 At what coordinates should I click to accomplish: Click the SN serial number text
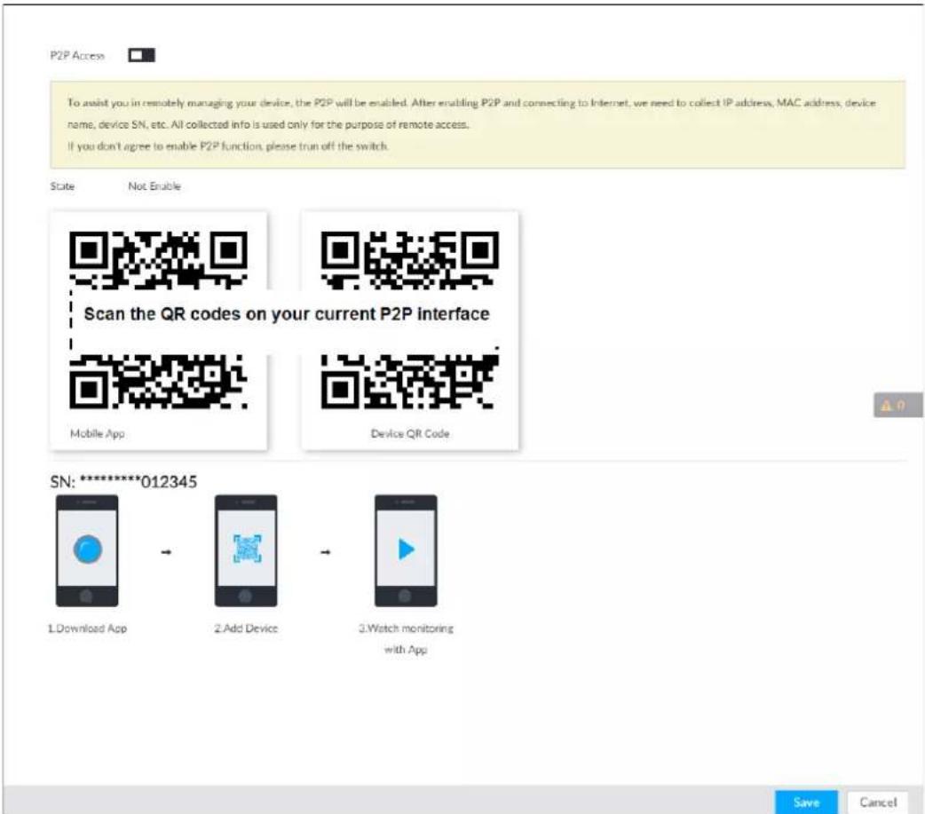click(123, 482)
